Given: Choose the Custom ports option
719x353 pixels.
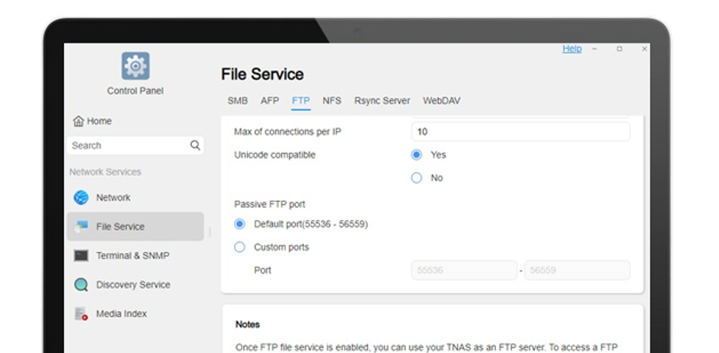Looking at the screenshot, I should point(240,248).
